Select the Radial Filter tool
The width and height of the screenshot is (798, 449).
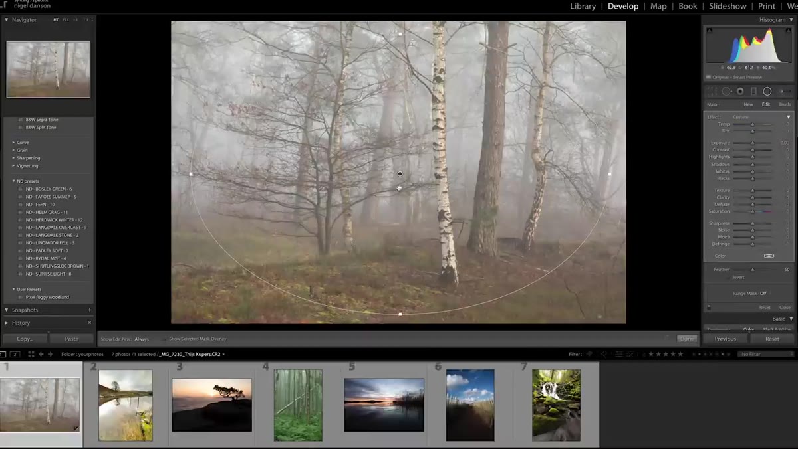[x=767, y=92]
